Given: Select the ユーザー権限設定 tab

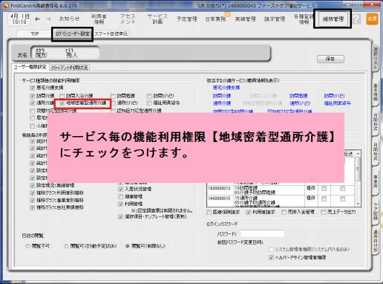Looking at the screenshot, I should 30,67.
